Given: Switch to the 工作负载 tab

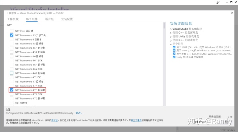Looking at the screenshot, I should click(13, 19).
